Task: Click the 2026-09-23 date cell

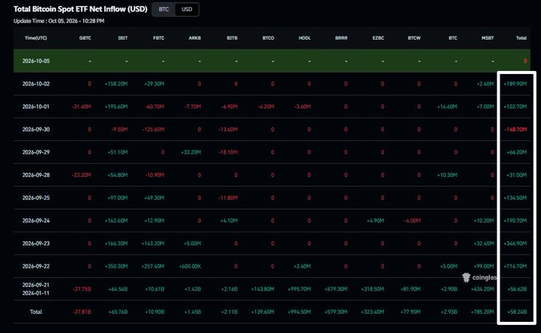Action: coord(36,243)
